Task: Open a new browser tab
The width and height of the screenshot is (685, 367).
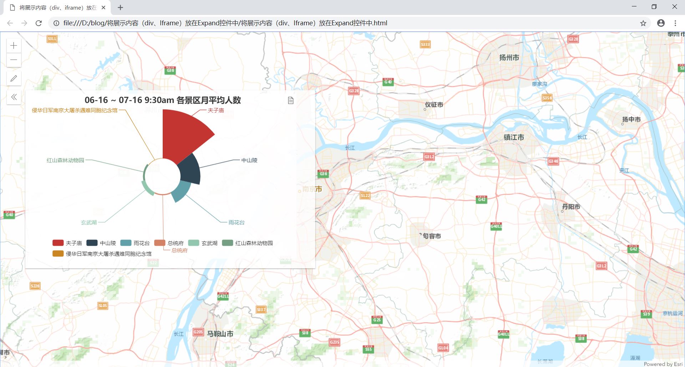Action: click(120, 7)
